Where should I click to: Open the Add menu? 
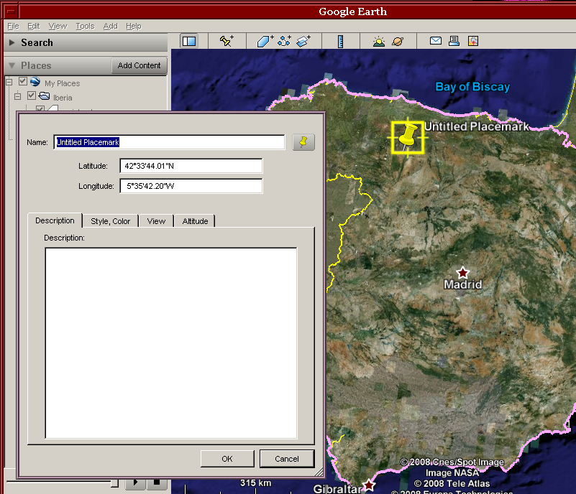(110, 26)
